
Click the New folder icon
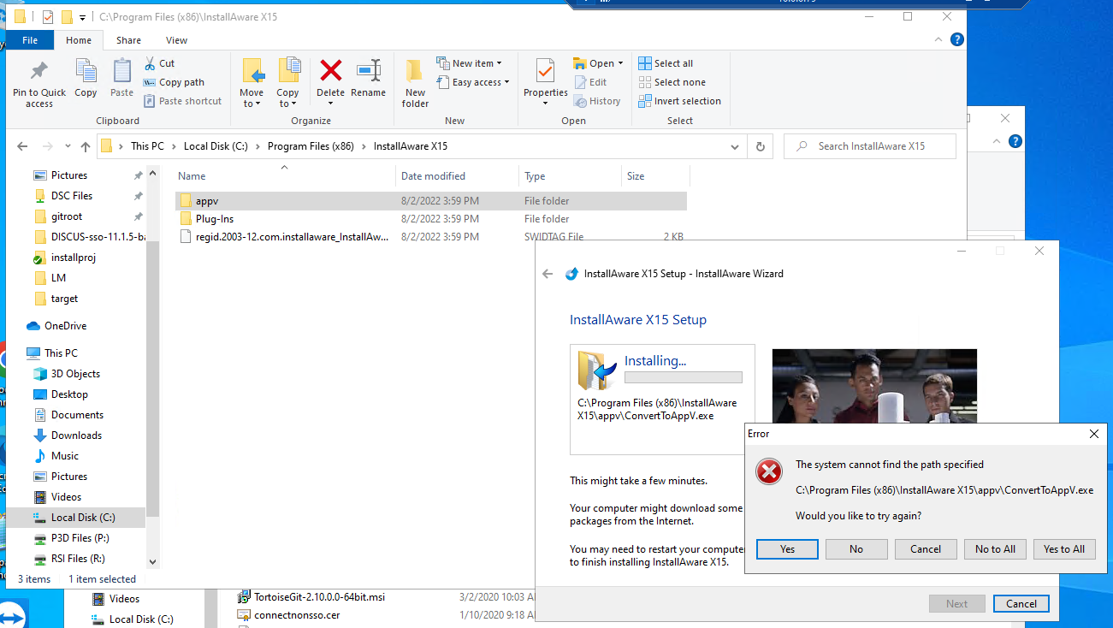coord(415,72)
